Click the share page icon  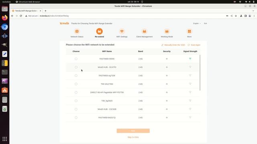231,16
